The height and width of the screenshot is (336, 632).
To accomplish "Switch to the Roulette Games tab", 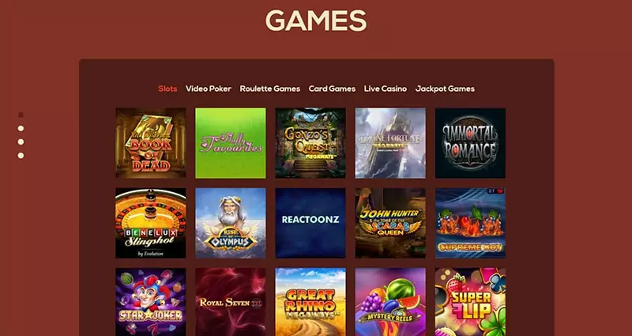I will pos(270,89).
